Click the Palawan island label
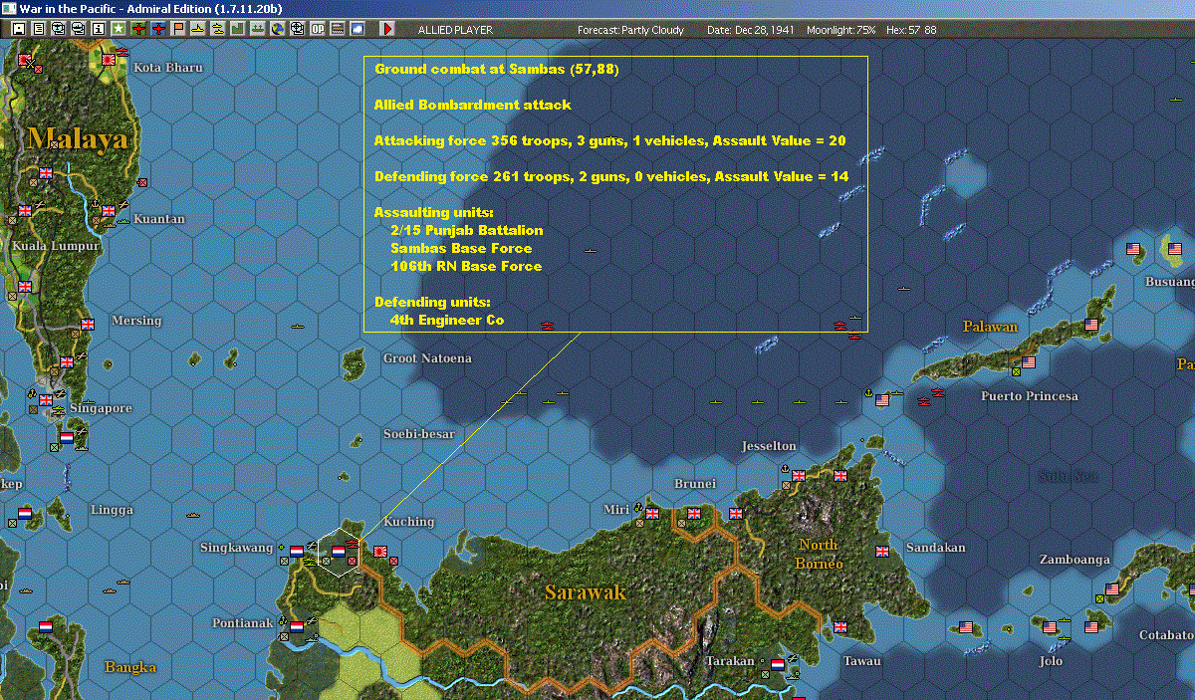Viewport: 1195px width, 700px height. coord(990,327)
